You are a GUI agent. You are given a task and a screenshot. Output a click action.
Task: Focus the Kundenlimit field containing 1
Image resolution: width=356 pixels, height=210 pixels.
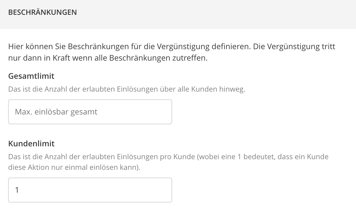coord(90,190)
